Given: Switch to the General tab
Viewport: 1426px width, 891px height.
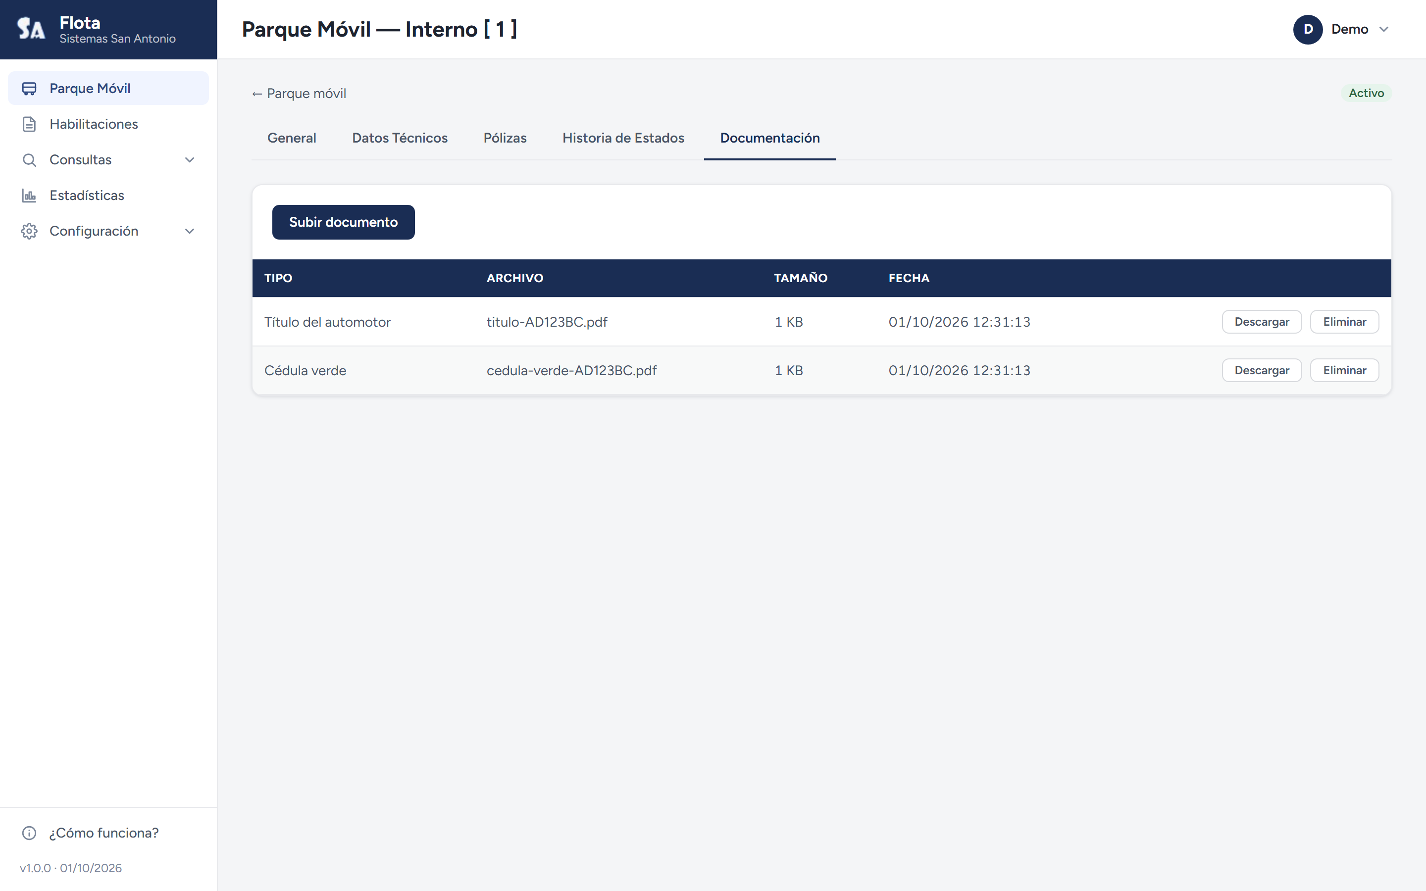Looking at the screenshot, I should [292, 138].
